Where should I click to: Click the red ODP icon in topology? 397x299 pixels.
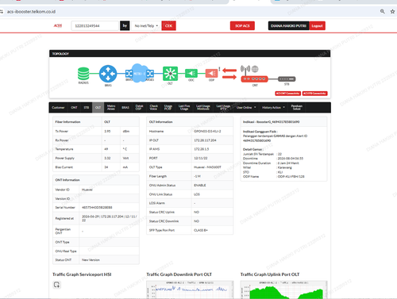tap(211, 73)
